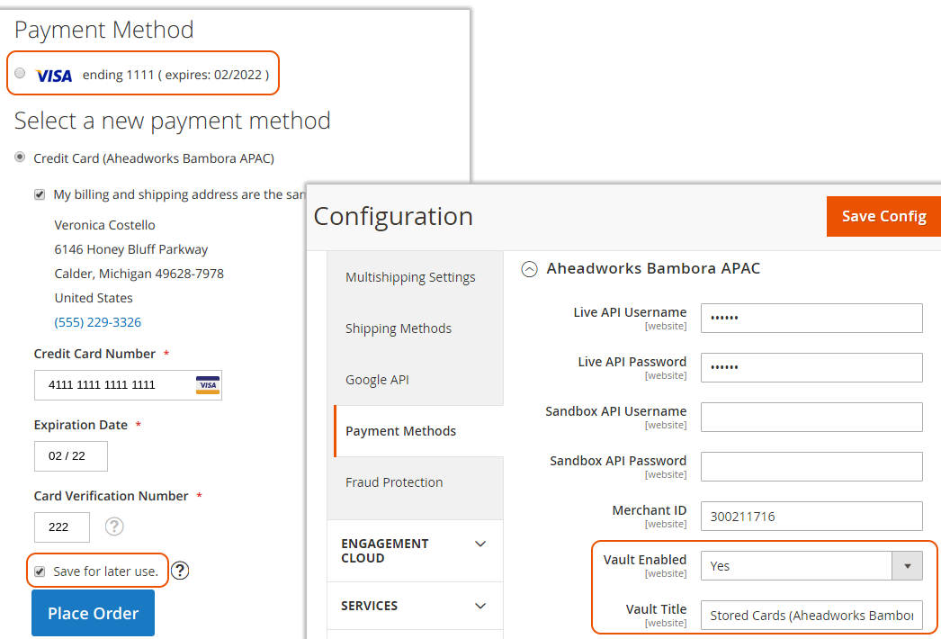Image resolution: width=941 pixels, height=639 pixels.
Task: Toggle the billing and shipping address same checkbox
Action: 40,194
